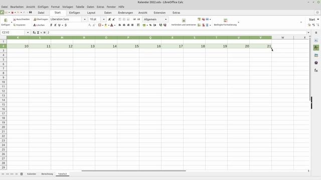Toggle italic (K) formatting
Screen dimensions: 321x180
point(55,25)
